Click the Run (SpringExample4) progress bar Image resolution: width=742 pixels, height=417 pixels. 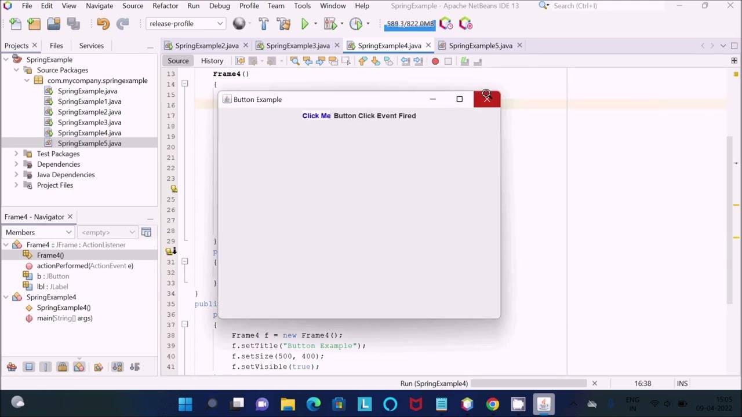pos(529,383)
